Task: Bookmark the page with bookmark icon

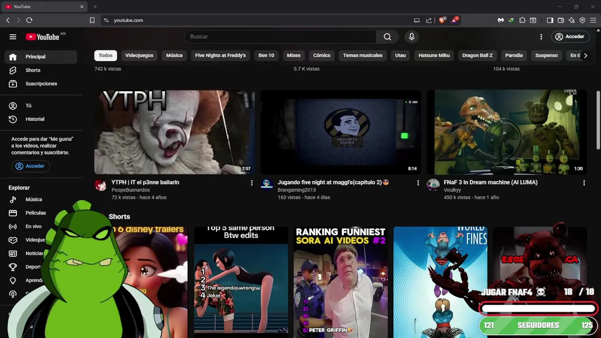Action: (x=92, y=20)
